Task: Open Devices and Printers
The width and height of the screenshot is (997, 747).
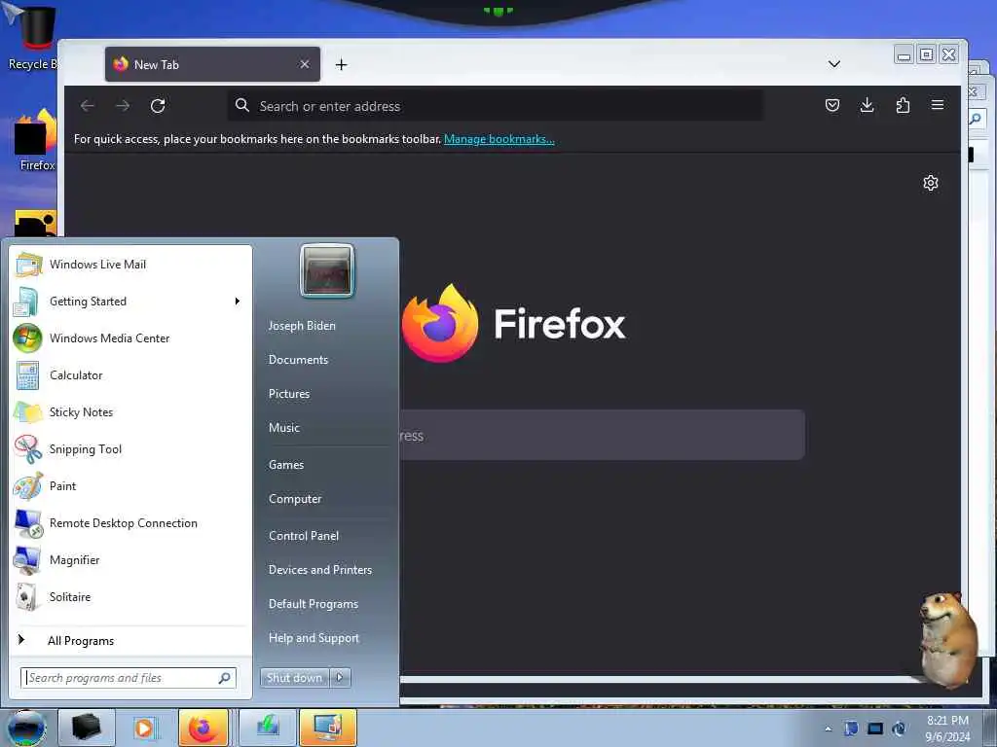Action: [319, 570]
